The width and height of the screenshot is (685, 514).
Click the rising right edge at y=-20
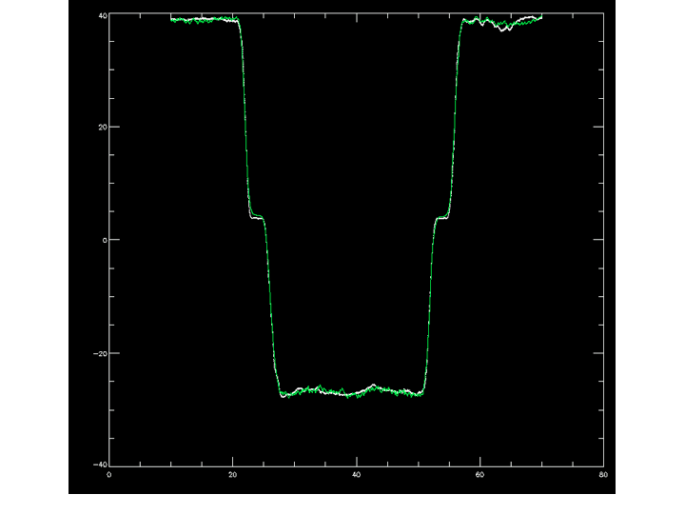point(428,353)
